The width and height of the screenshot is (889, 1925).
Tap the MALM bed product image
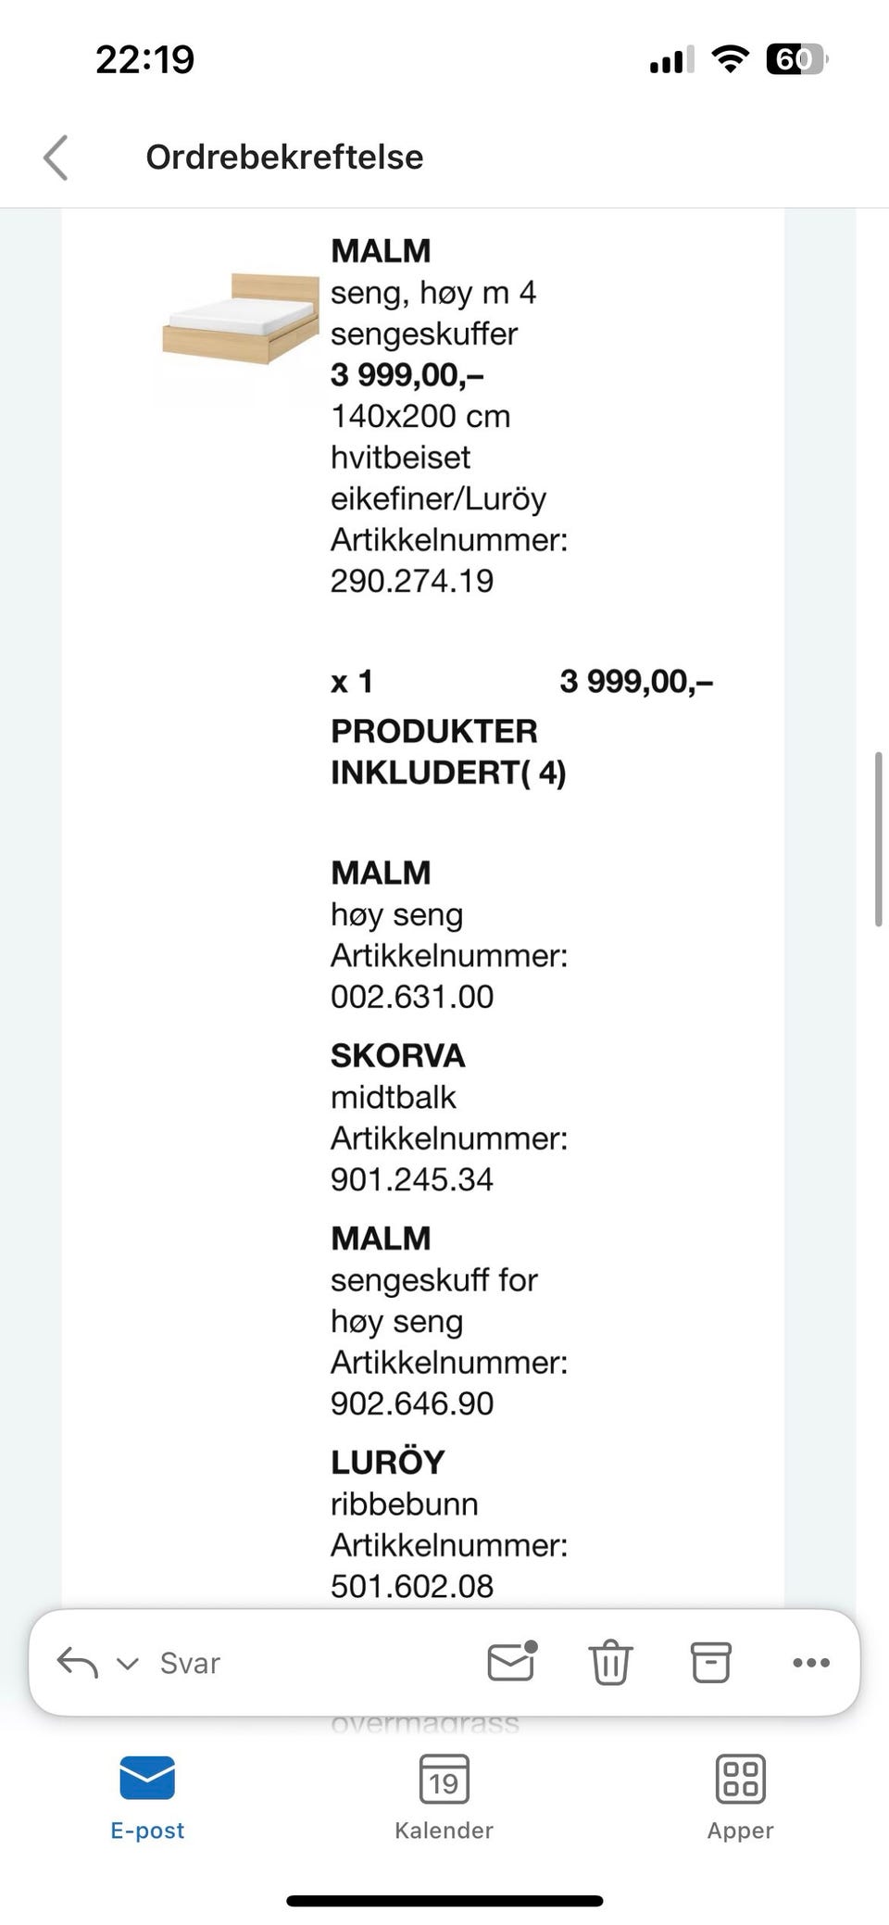tap(241, 320)
